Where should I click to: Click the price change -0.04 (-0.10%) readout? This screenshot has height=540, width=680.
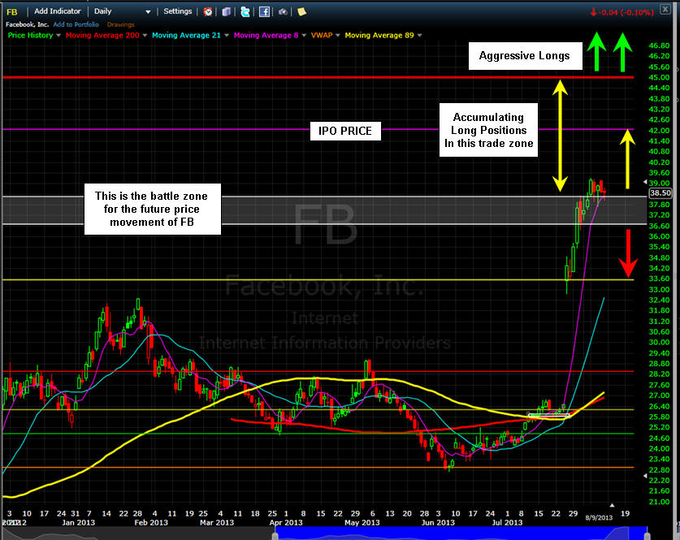point(622,12)
